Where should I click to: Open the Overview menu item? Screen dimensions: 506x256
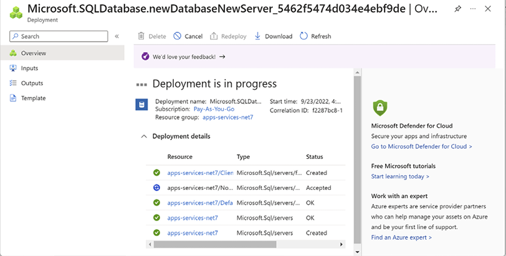(62, 53)
